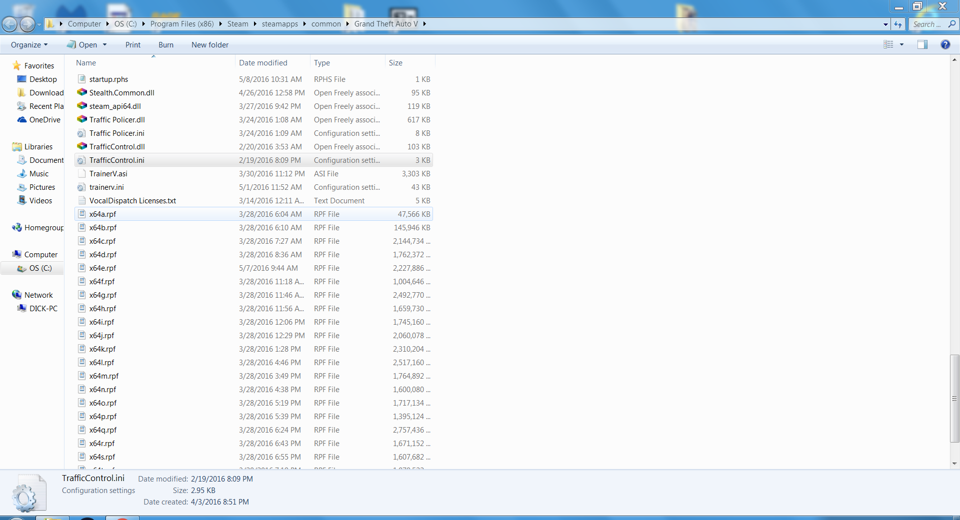Screen dimensions: 960x520
Task: Click the Libraries icon in sidebar
Action: [17, 146]
